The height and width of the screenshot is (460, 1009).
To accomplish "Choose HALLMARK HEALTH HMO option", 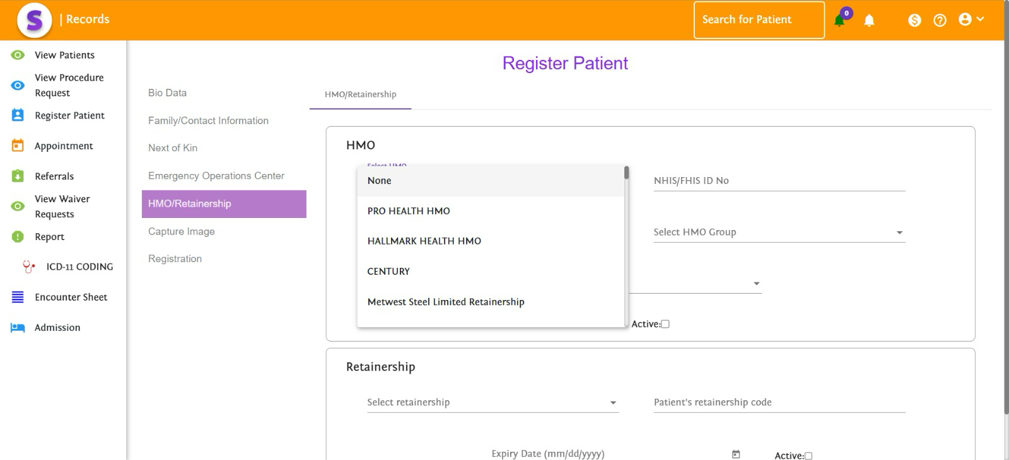I will click(x=491, y=241).
